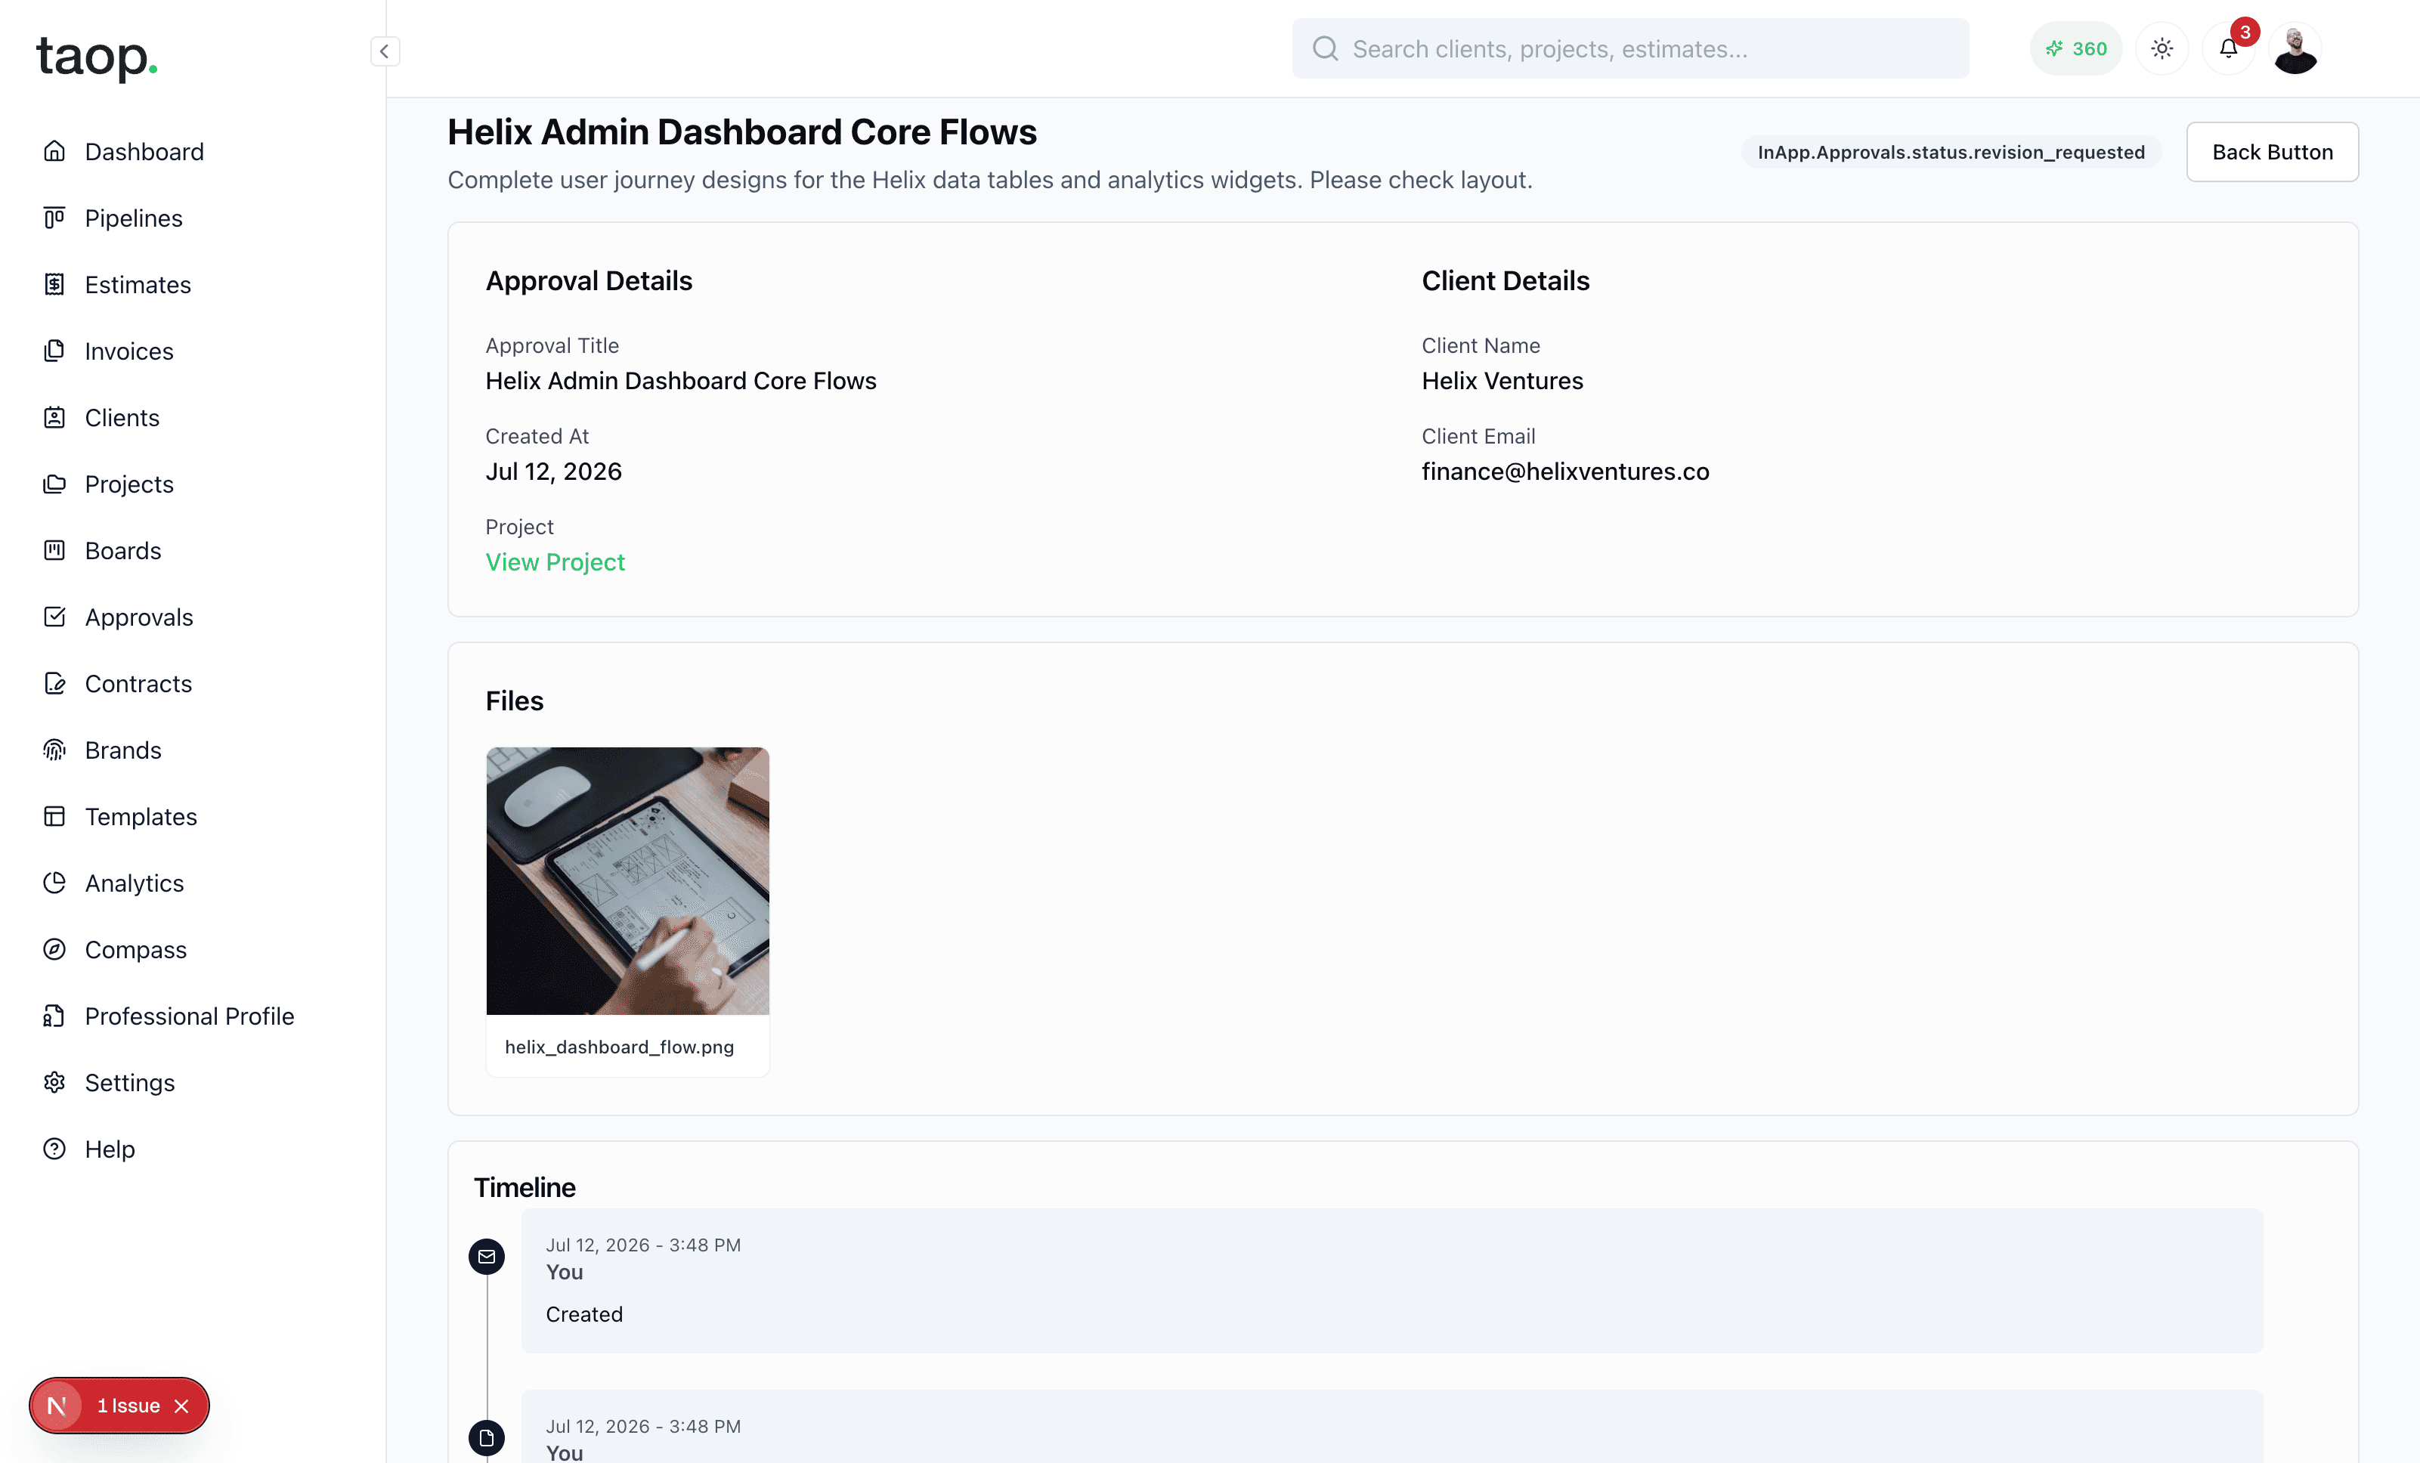Collapse the sidebar with the chevron button
This screenshot has height=1463, width=2420.
[384, 51]
